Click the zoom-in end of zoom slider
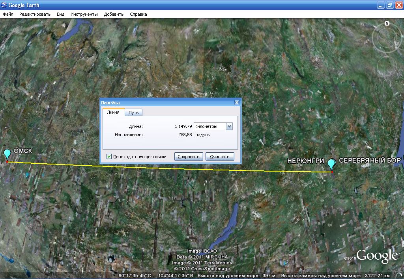This screenshot has height=279, width=404. tap(387, 84)
